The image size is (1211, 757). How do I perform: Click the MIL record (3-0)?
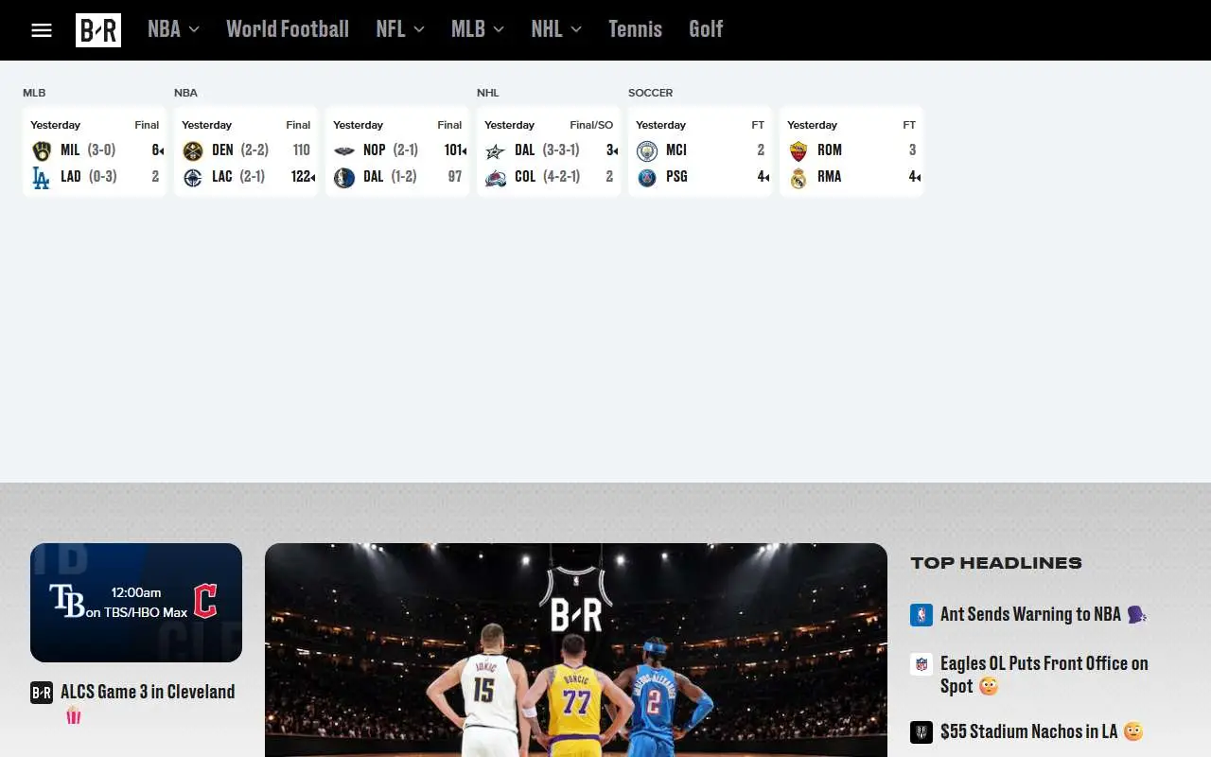point(101,150)
